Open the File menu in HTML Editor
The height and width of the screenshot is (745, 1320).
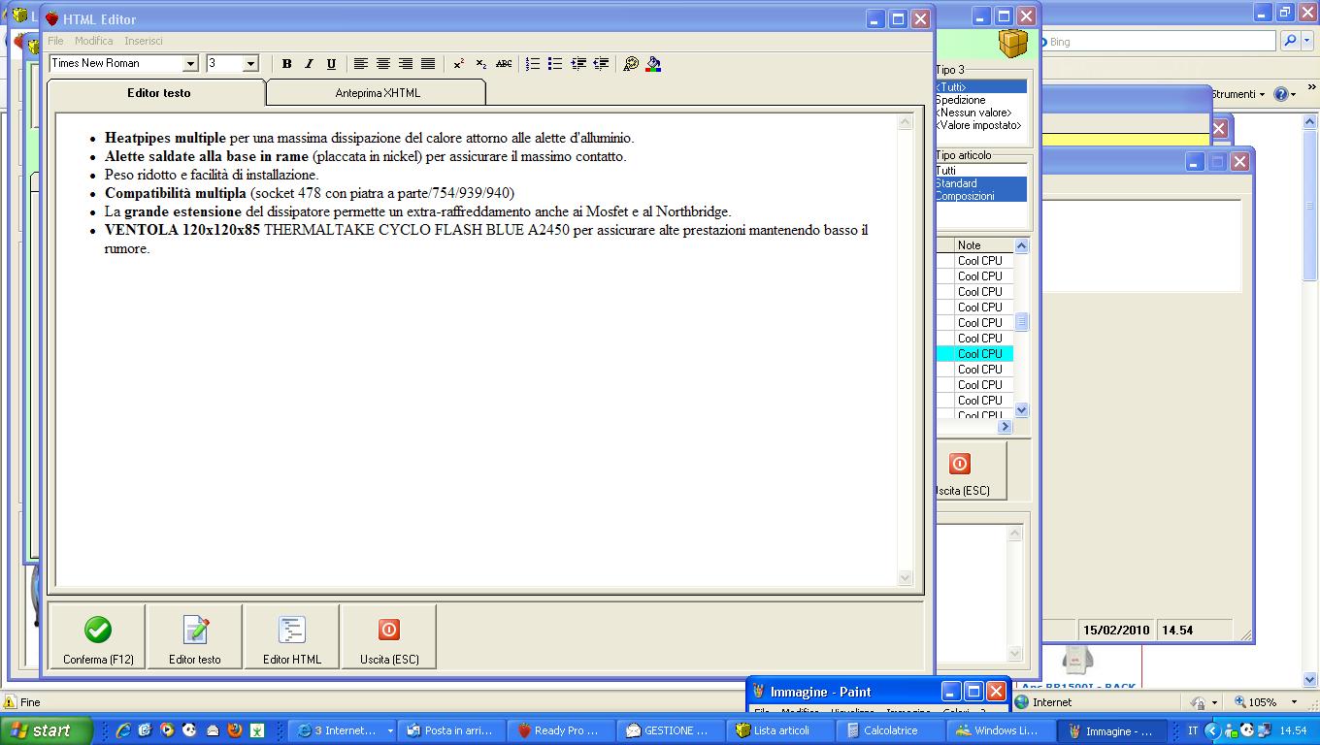(x=55, y=41)
